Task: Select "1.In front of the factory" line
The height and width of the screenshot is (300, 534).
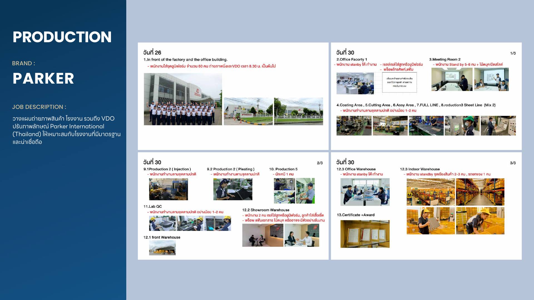Action: tap(186, 59)
